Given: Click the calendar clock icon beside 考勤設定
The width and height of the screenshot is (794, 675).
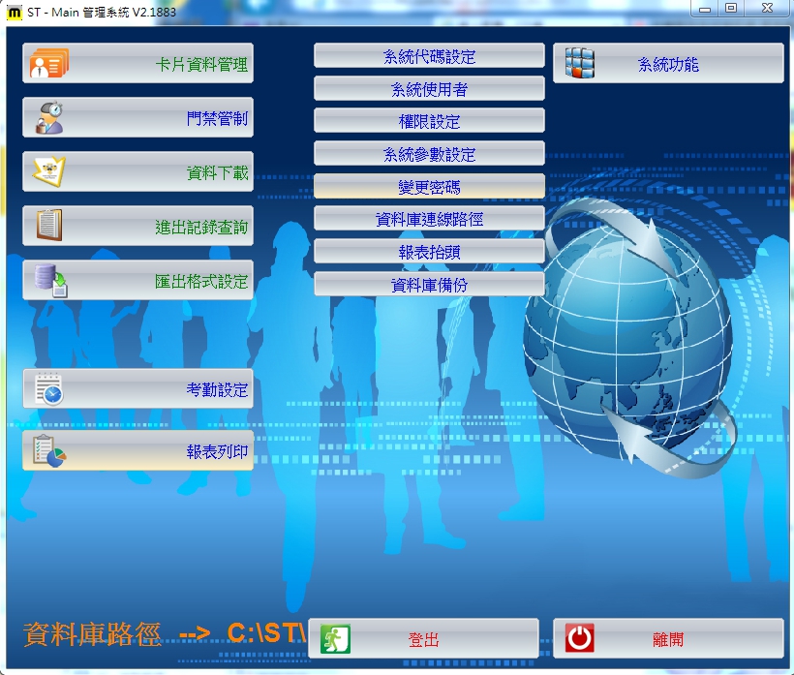Looking at the screenshot, I should click(48, 389).
